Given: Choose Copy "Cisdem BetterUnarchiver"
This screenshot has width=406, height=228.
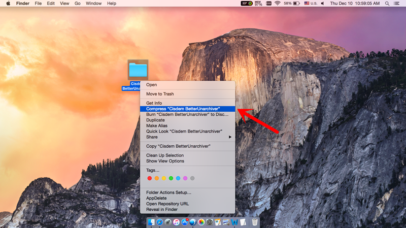Looking at the screenshot, I should click(x=187, y=146).
